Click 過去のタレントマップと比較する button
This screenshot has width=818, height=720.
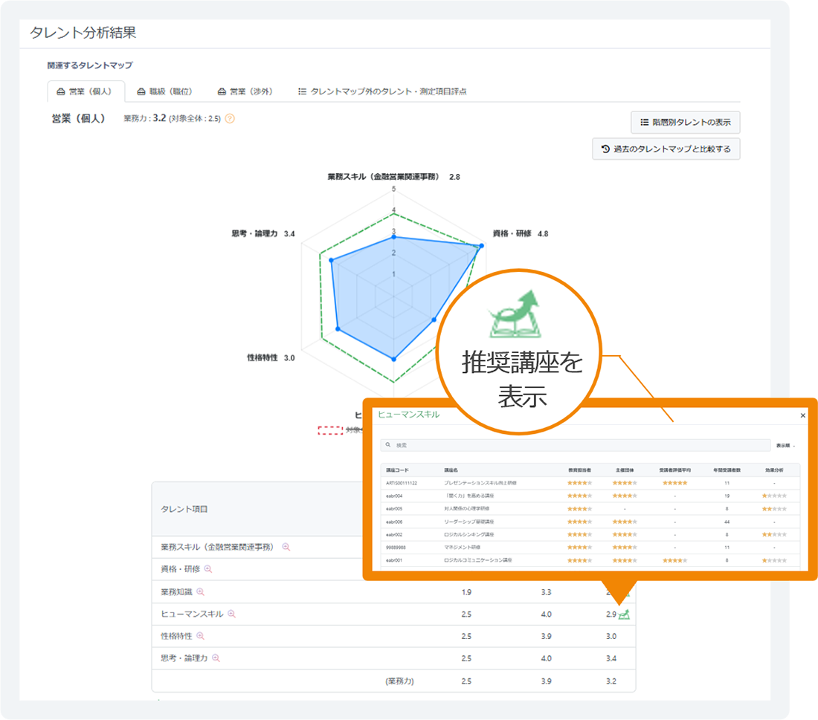coord(666,149)
